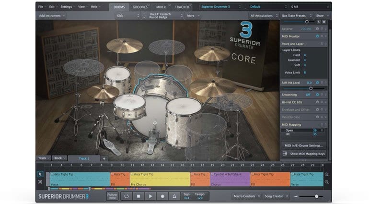Open the Track dropdown menu
Image resolution: width=369 pixels, height=204 pixels.
pos(44,158)
